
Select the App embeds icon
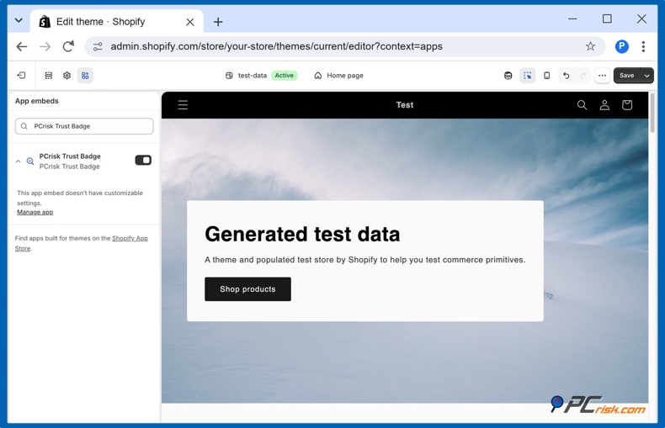(85, 76)
